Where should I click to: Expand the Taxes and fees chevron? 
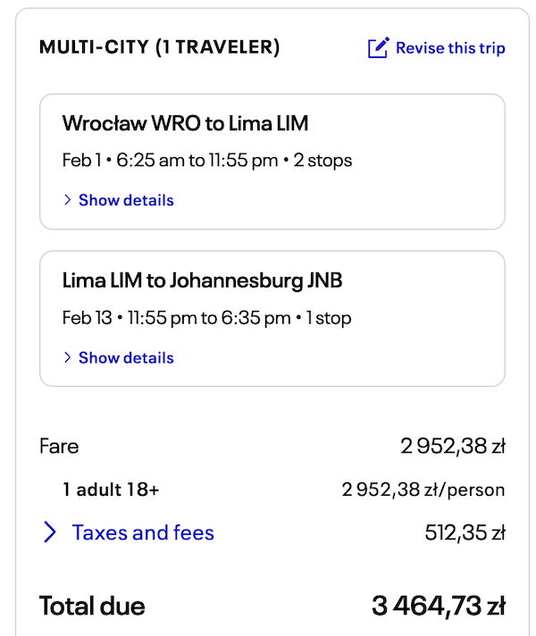(50, 532)
